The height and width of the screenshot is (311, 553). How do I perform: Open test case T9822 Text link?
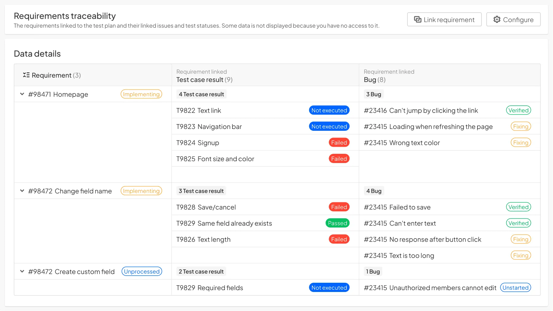click(199, 111)
